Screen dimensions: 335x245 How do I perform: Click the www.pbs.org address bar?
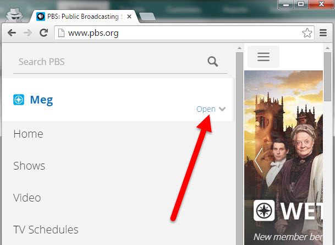coord(184,33)
